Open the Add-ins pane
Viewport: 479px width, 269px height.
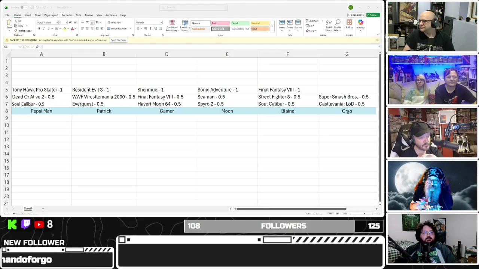pyautogui.click(x=349, y=25)
